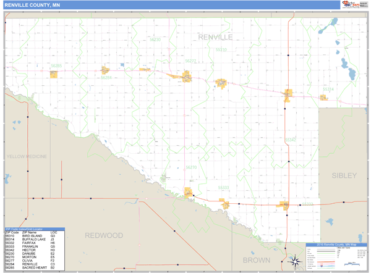Click ZIP code label 55342
This screenshot has width=371, height=273.
tap(291, 140)
